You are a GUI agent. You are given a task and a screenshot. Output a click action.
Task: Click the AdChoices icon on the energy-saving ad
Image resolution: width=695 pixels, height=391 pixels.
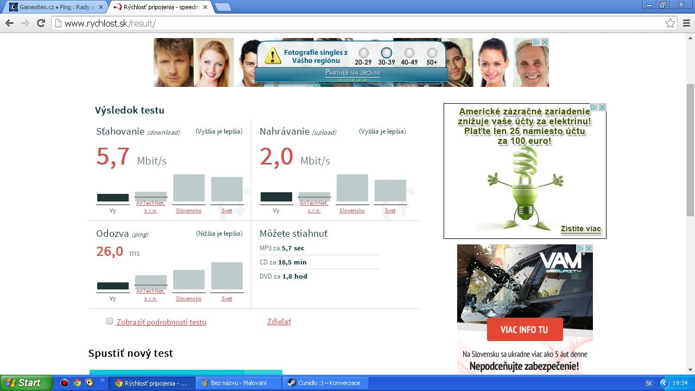pos(594,108)
